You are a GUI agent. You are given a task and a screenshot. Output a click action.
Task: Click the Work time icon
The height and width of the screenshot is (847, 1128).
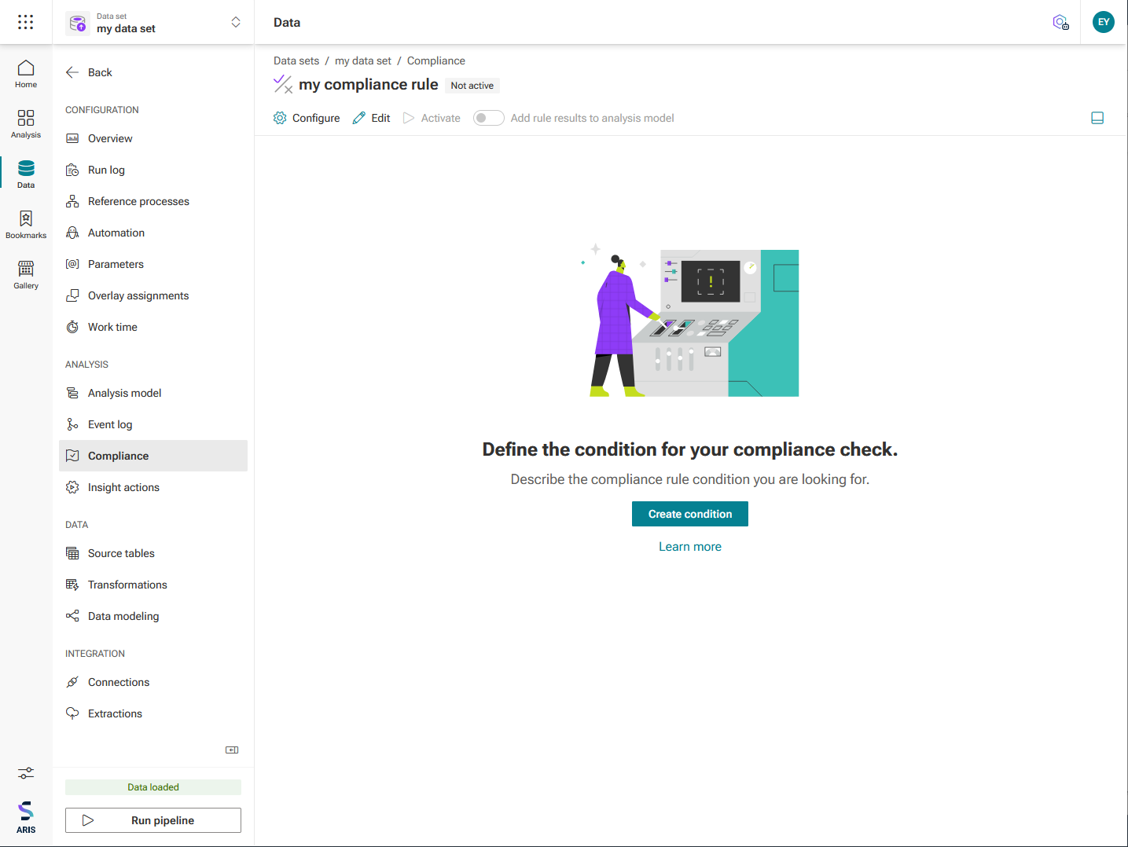click(72, 327)
